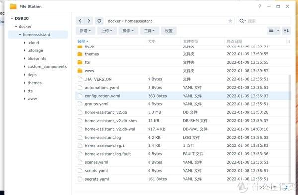Image resolution: width=298 pixels, height=195 pixels.
Task: Click docker in the path breadcrumb
Action: point(114,21)
